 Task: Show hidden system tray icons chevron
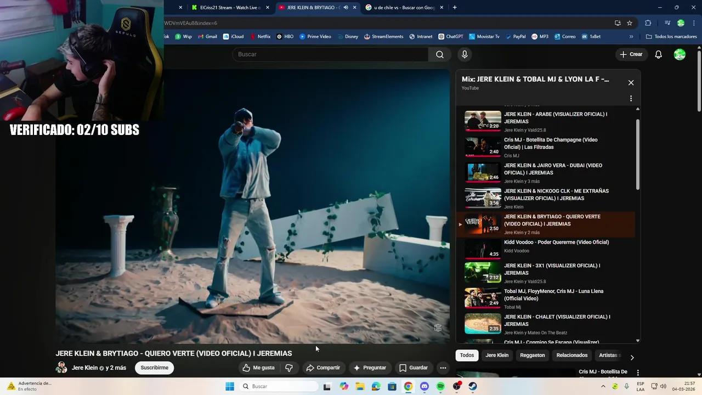click(x=603, y=386)
